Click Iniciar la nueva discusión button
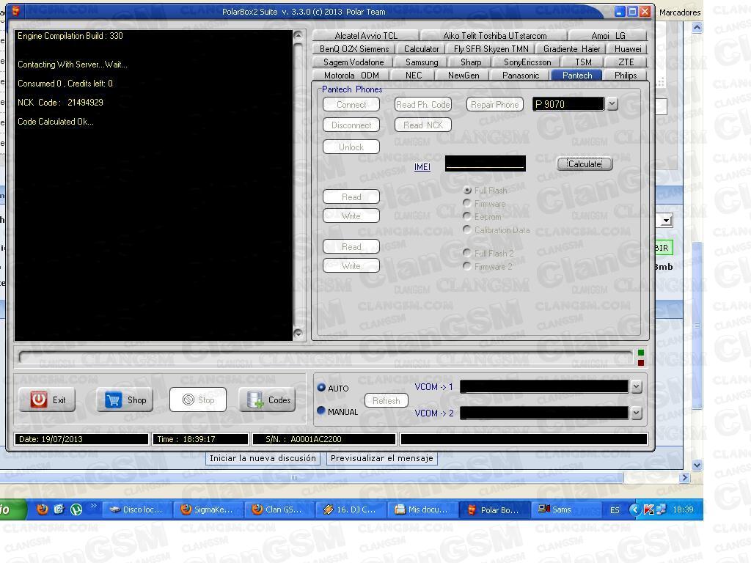The width and height of the screenshot is (751, 563). coord(263,458)
